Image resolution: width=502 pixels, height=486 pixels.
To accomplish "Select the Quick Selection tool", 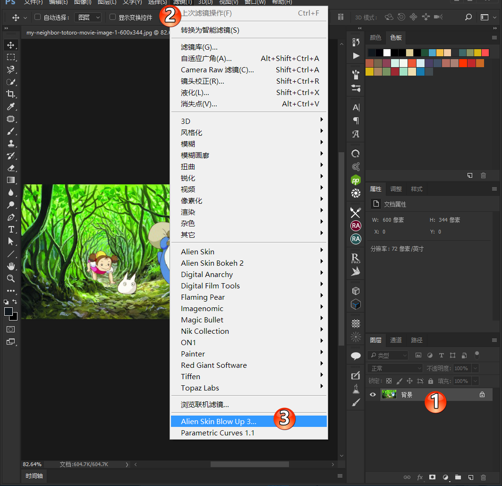I will tap(10, 82).
